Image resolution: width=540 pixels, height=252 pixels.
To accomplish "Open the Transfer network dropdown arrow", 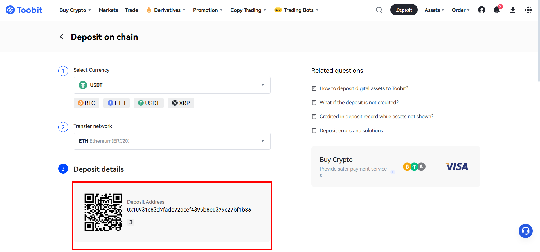I will click(263, 141).
